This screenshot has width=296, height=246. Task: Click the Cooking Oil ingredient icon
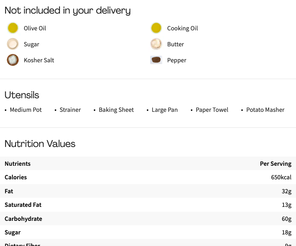156,28
